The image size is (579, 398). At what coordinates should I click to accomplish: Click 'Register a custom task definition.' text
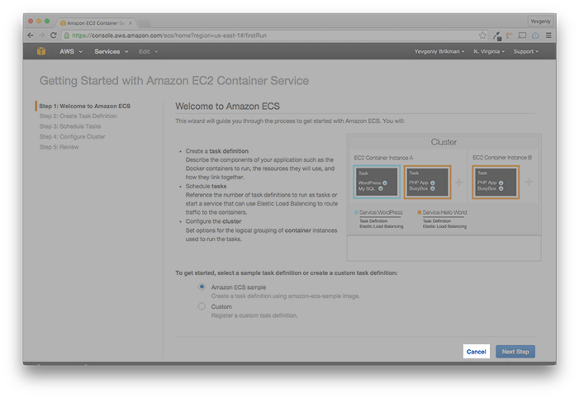pyautogui.click(x=254, y=315)
